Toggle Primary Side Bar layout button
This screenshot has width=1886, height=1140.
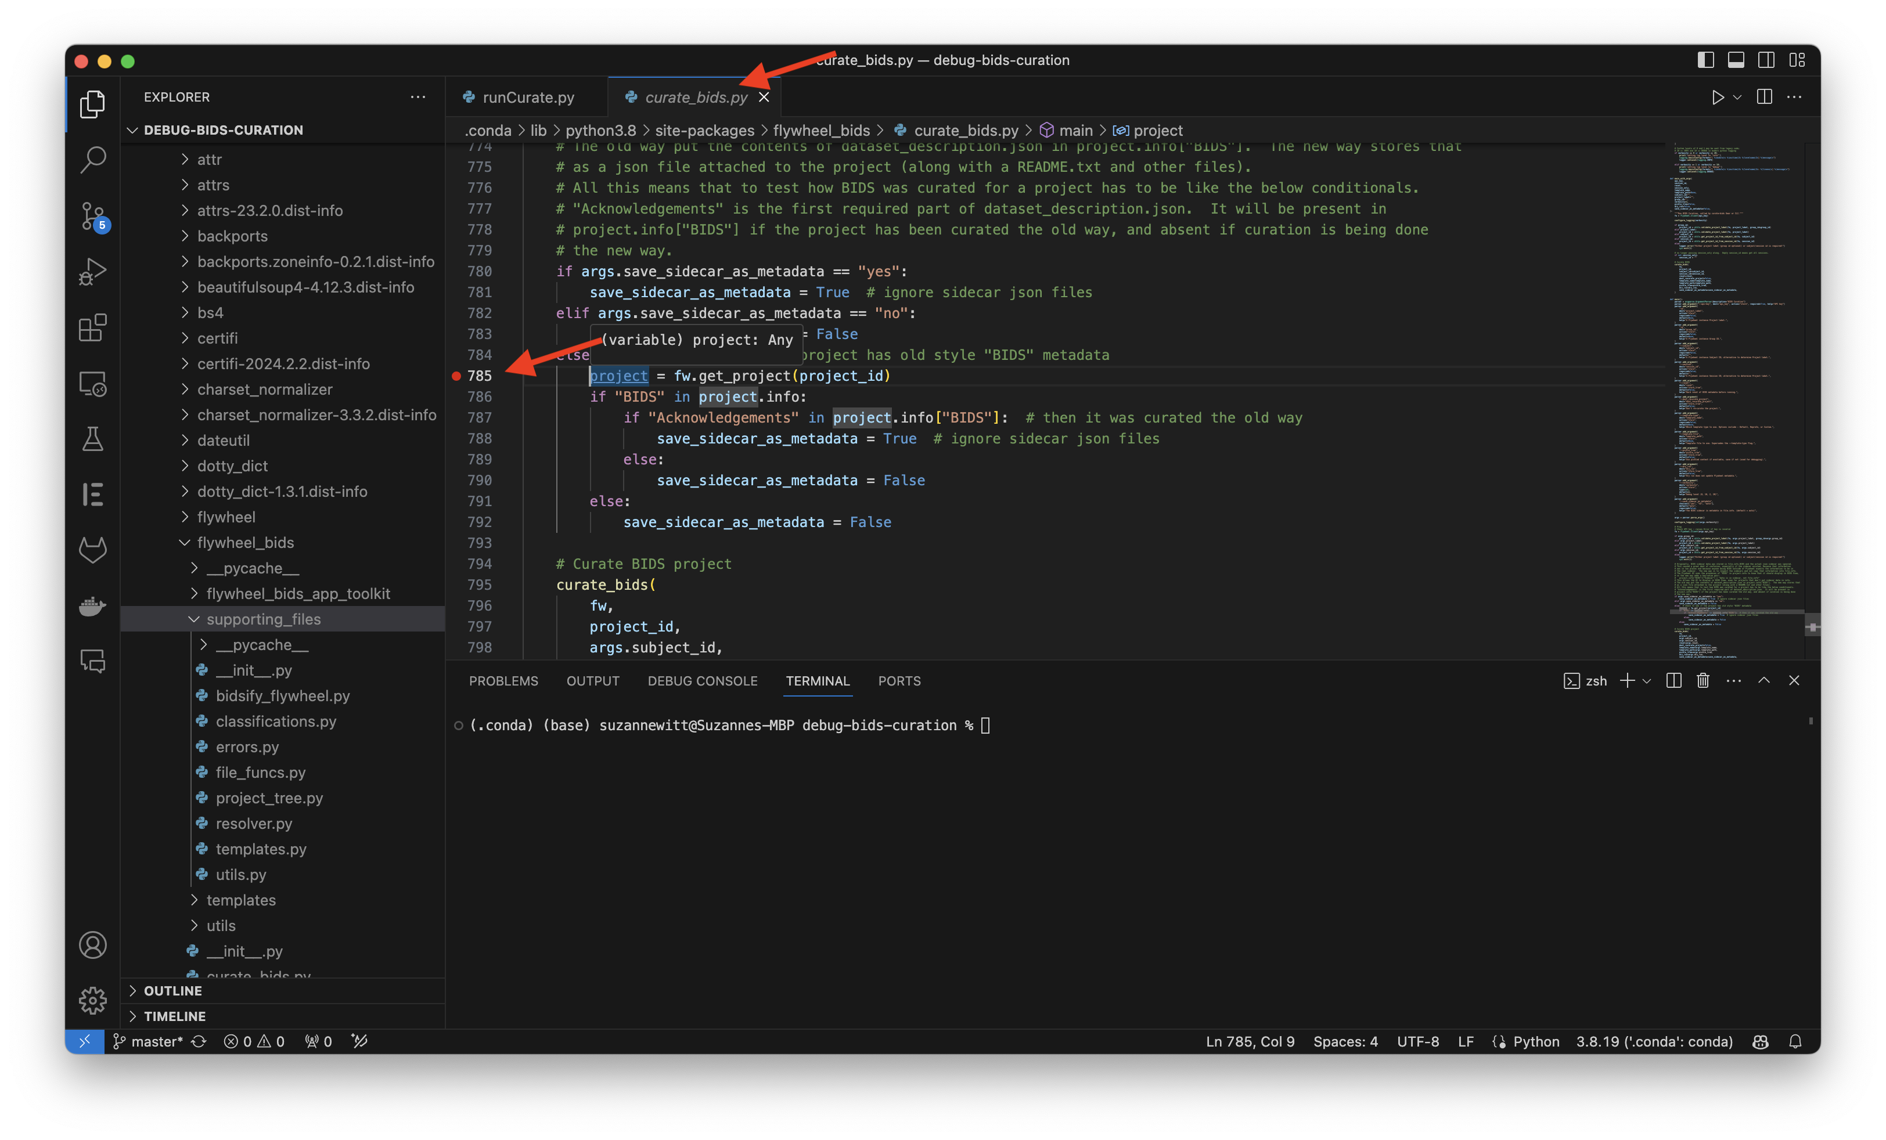1705,60
